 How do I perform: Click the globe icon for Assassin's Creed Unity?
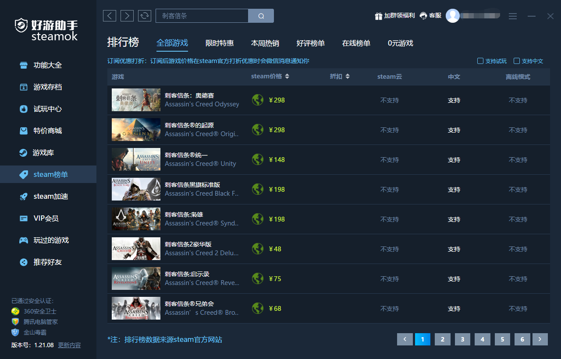pos(258,159)
